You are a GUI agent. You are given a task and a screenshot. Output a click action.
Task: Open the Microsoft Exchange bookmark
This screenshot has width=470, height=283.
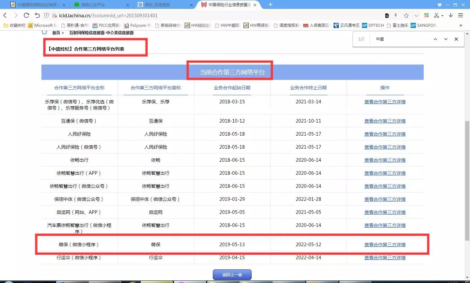pyautogui.click(x=42, y=25)
